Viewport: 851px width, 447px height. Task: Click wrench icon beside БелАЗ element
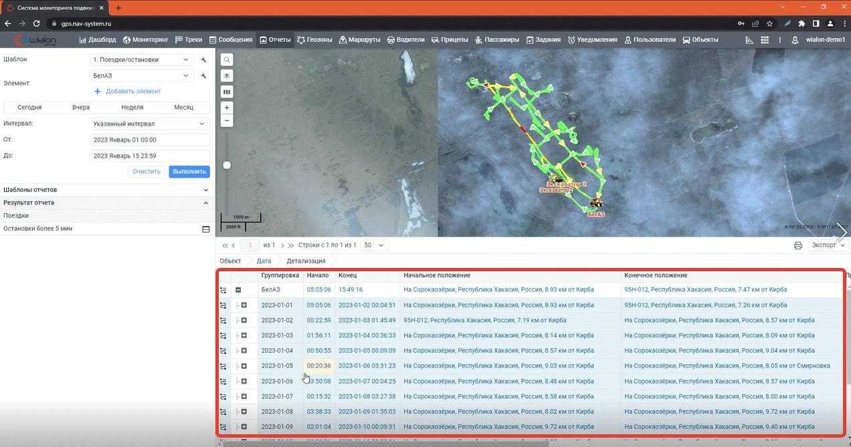pos(203,76)
